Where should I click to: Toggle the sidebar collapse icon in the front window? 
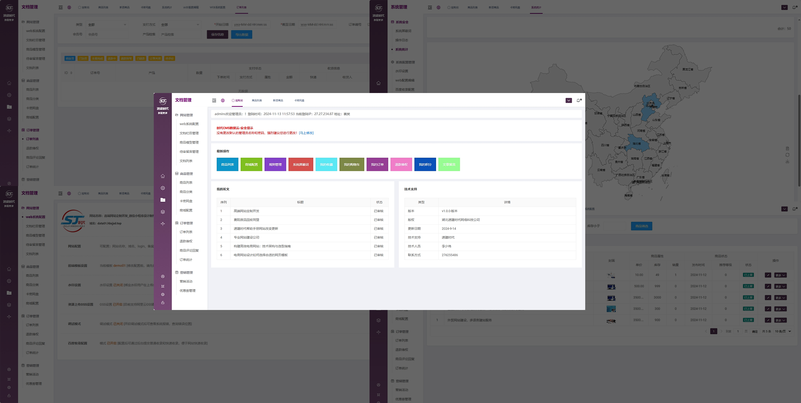[x=214, y=101]
